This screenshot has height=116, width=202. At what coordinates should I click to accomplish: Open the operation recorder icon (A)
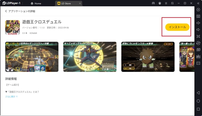(x=198, y=43)
